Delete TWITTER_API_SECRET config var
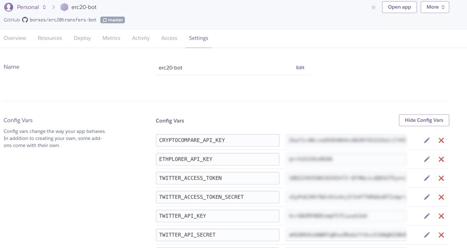This screenshot has width=467, height=248. (x=441, y=235)
